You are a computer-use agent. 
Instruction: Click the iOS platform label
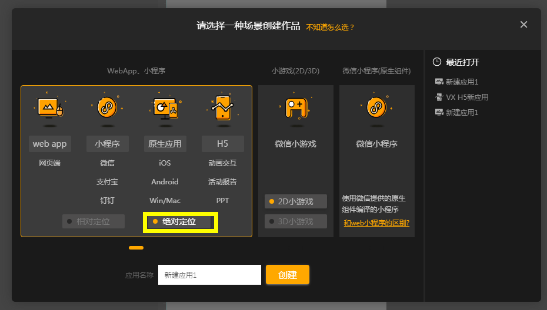(165, 163)
